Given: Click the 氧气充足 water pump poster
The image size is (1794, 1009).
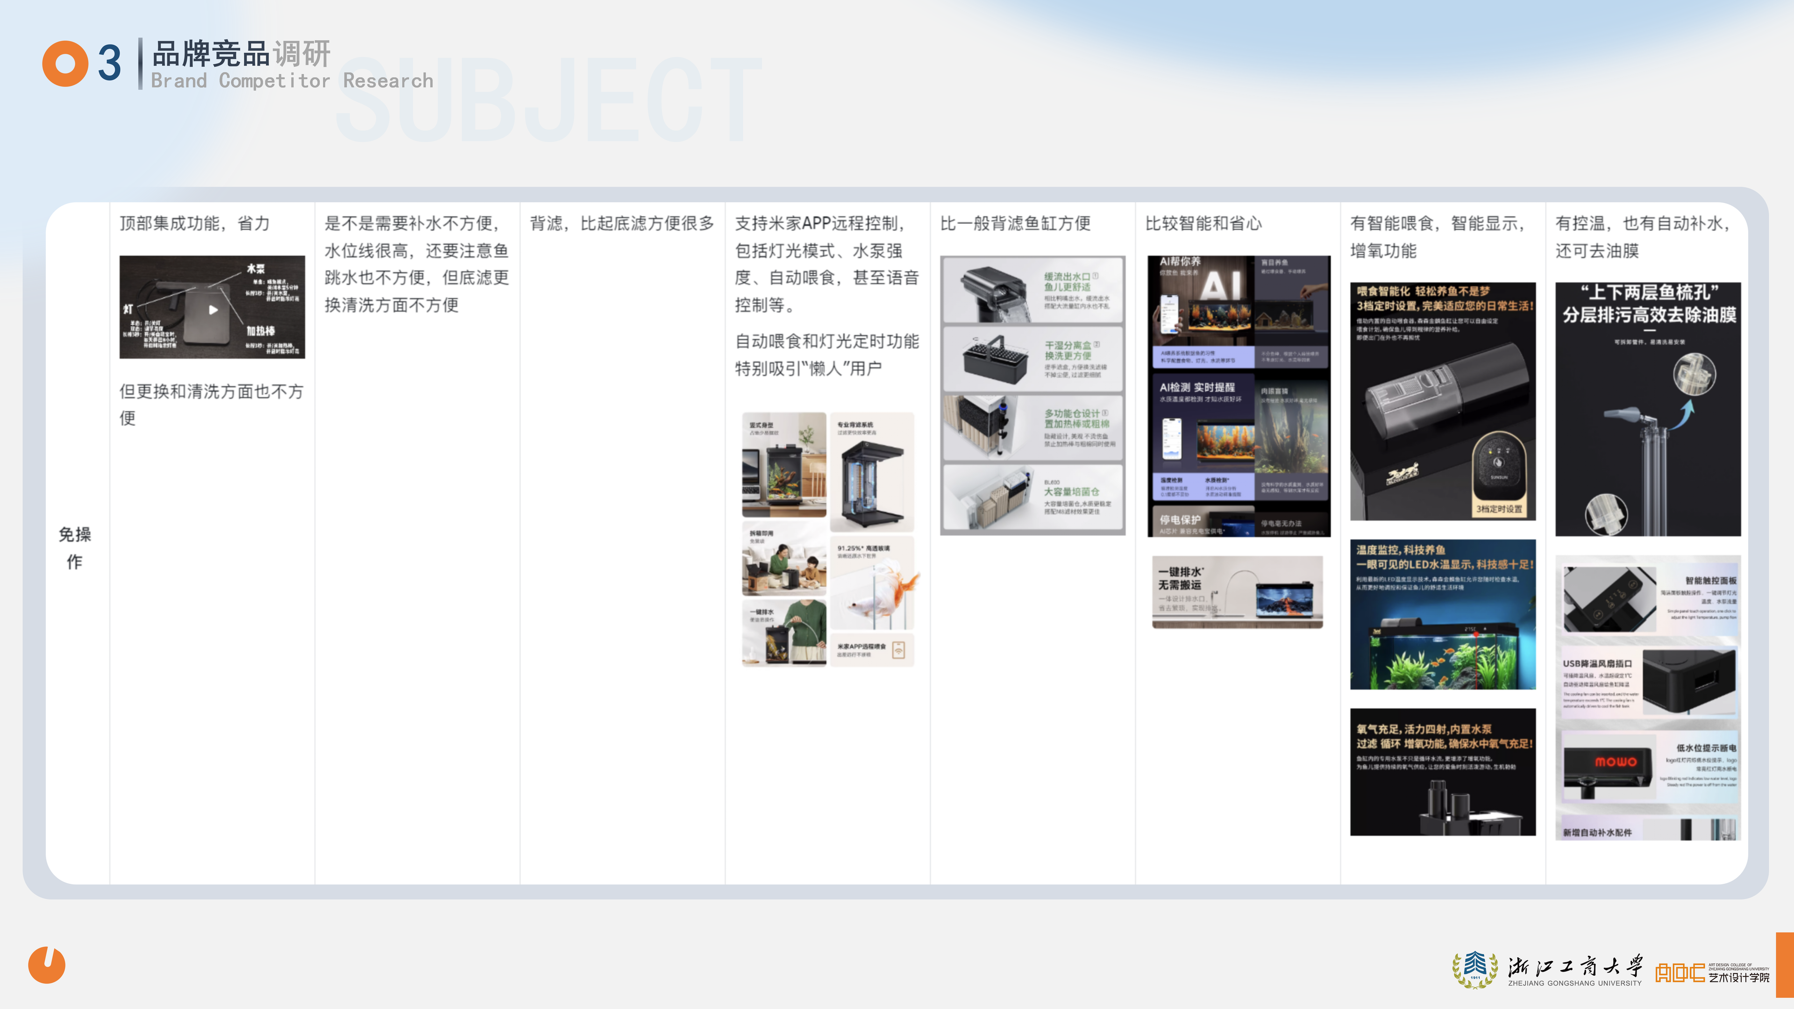Looking at the screenshot, I should pos(1443,772).
